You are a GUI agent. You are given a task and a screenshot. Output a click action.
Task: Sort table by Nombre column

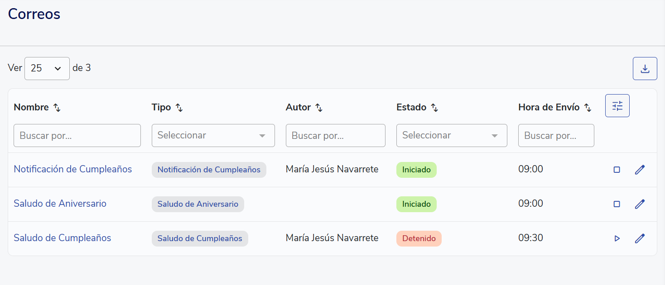[x=57, y=108]
